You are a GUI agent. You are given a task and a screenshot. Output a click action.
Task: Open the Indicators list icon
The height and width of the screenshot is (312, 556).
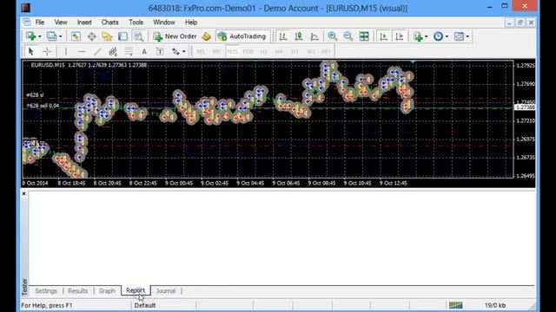click(418, 36)
